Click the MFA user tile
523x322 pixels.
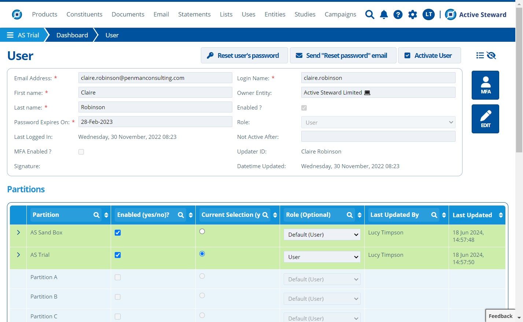click(x=485, y=85)
